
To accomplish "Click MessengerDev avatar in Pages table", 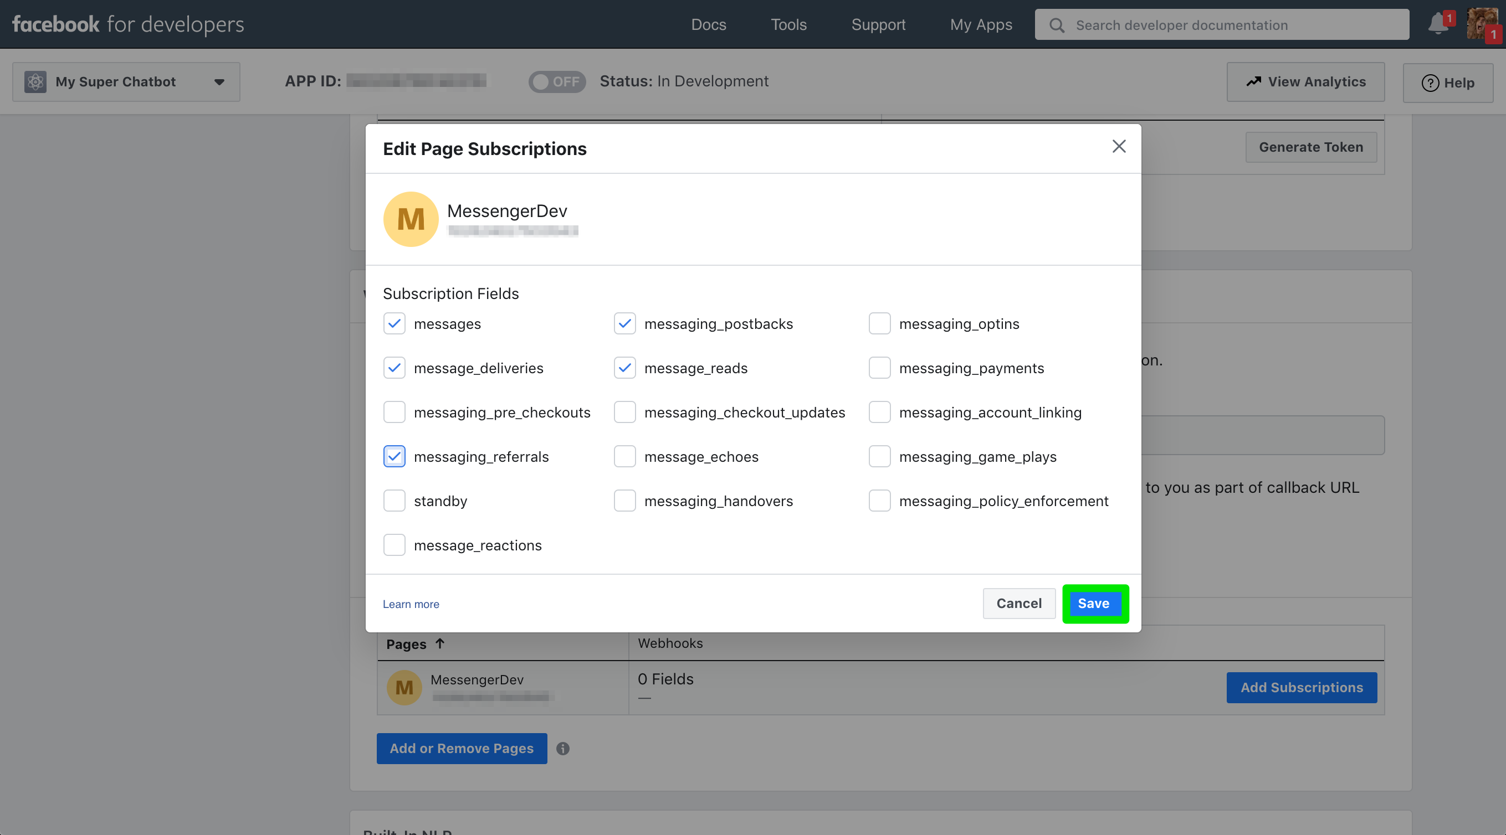I will point(404,688).
